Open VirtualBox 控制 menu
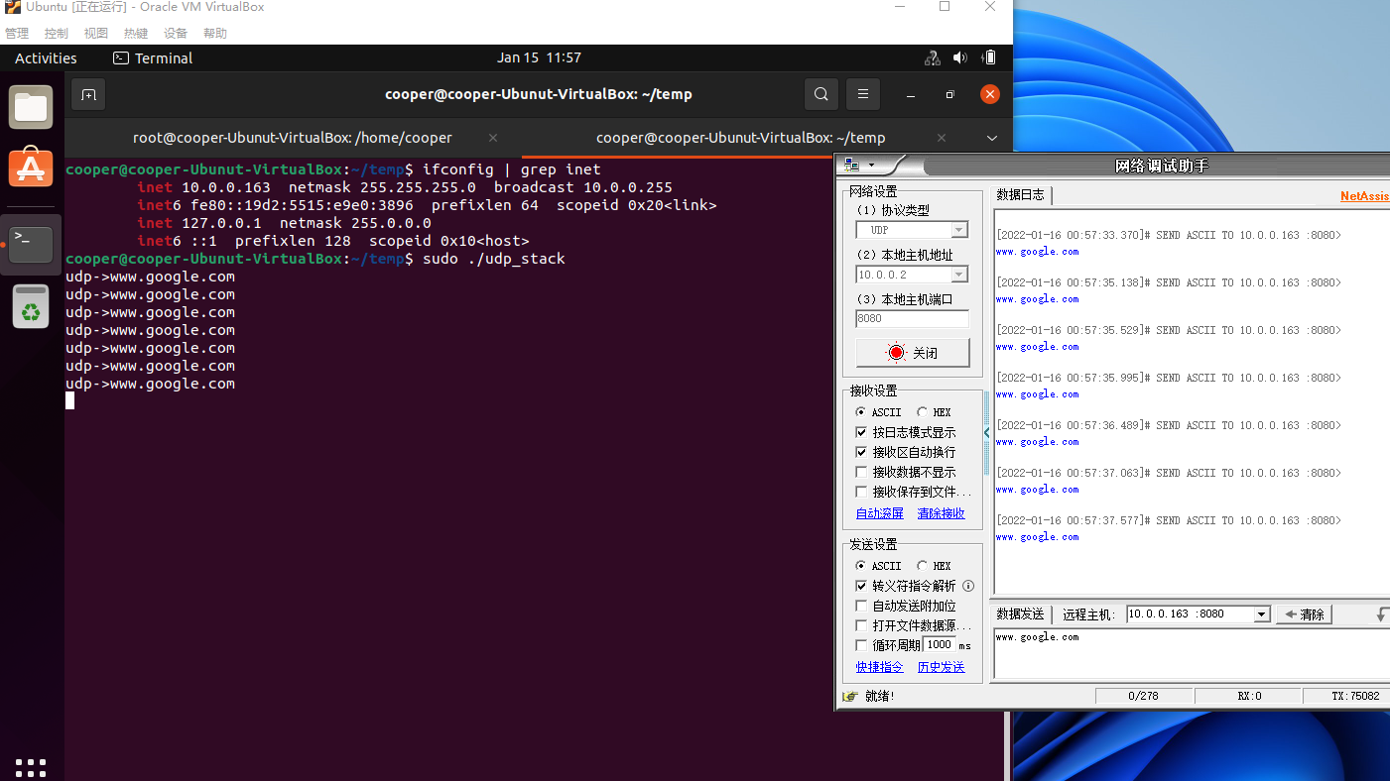 pos(57,33)
